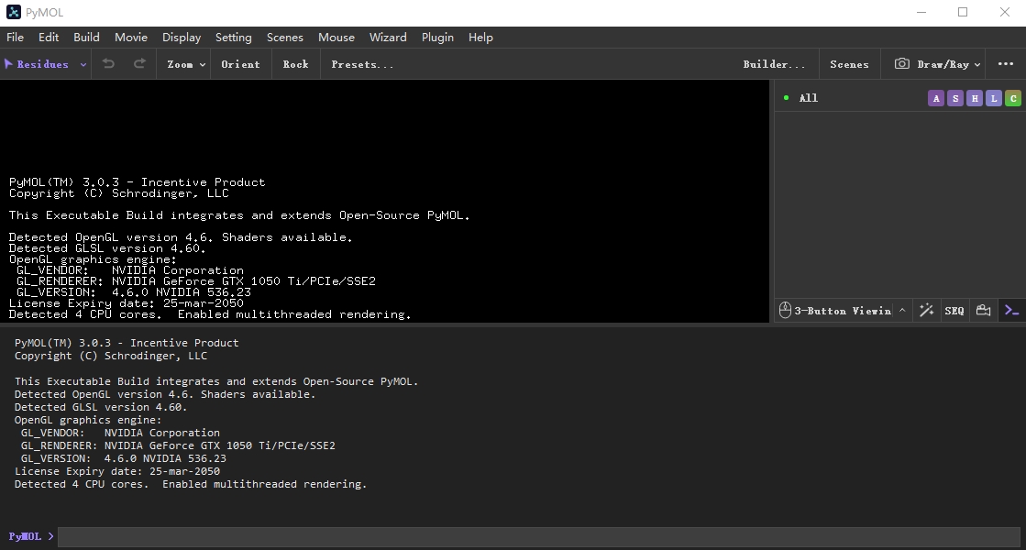Click the Redo arrow icon
1026x550 pixels.
139,63
